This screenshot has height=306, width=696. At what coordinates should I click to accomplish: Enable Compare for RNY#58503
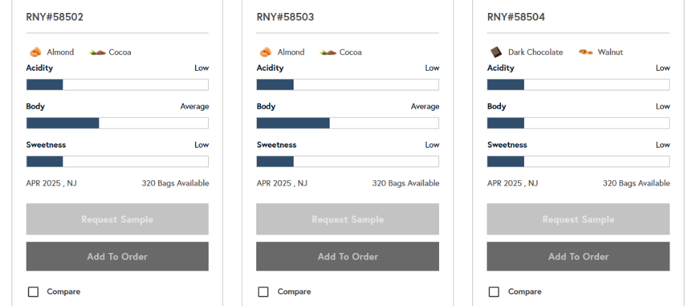point(264,292)
